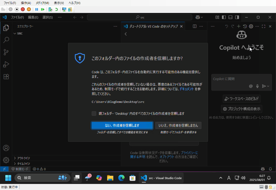Open Copilot chat history clock icon
The height and width of the screenshot is (190, 276).
pyautogui.click(x=245, y=26)
